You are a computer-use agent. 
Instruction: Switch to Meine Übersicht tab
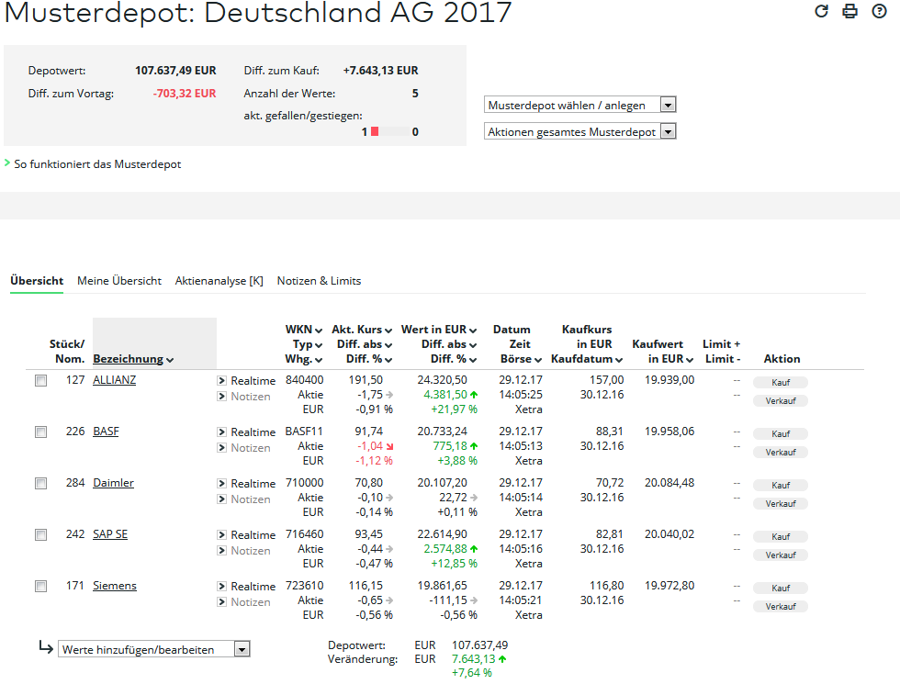(x=119, y=281)
